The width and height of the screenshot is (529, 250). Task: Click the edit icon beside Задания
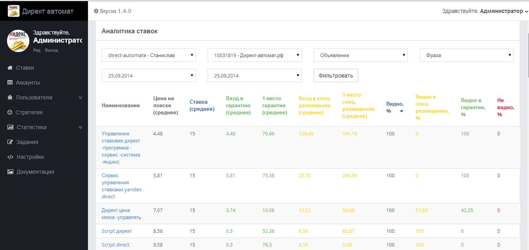[x=10, y=142]
